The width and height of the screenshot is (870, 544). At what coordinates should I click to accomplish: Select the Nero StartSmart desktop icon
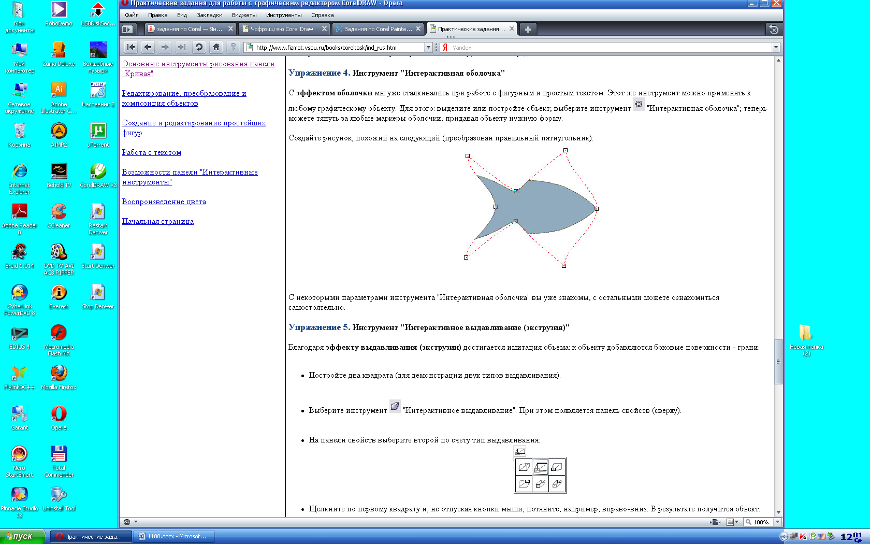[x=19, y=461]
